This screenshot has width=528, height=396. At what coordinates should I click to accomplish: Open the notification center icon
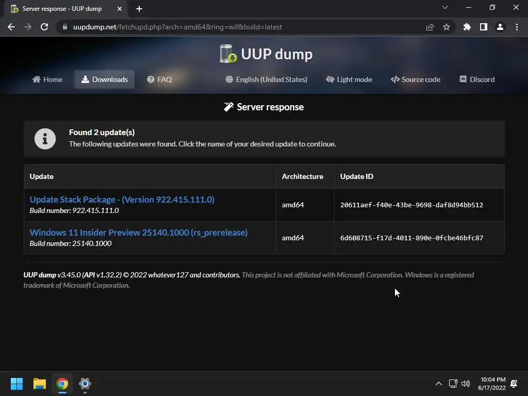coord(514,384)
